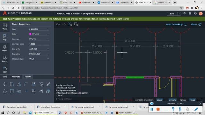Select the Erase tool
Image resolution: width=205 pixels, height=115 pixels.
point(48,84)
